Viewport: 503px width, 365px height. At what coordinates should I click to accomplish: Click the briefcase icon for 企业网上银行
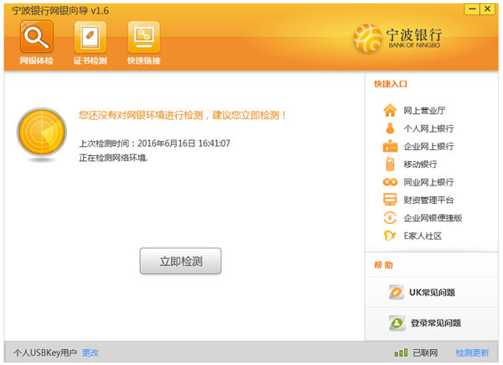pyautogui.click(x=390, y=146)
